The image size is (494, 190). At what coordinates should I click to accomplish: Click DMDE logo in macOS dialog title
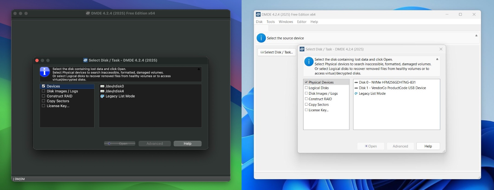tap(85, 60)
